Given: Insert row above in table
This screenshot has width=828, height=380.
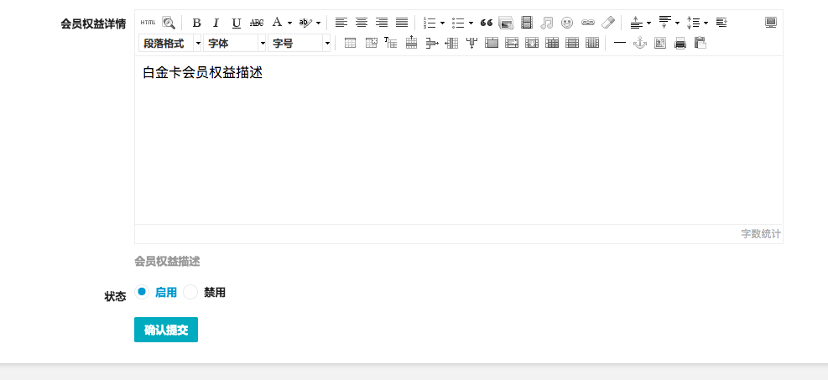Looking at the screenshot, I should point(411,42).
